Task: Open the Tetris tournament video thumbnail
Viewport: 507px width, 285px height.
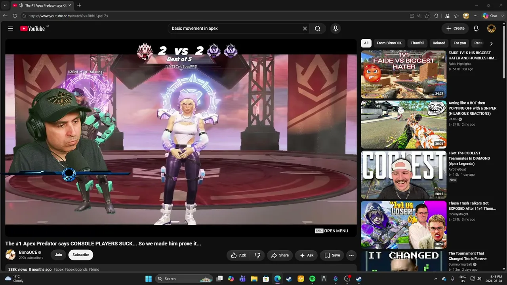Action: 404,261
